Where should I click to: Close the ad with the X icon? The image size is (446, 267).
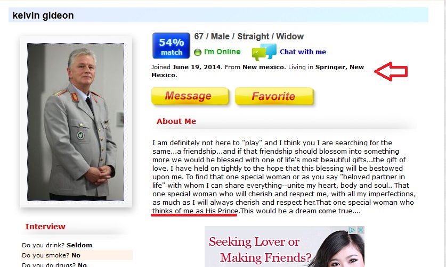360,230
